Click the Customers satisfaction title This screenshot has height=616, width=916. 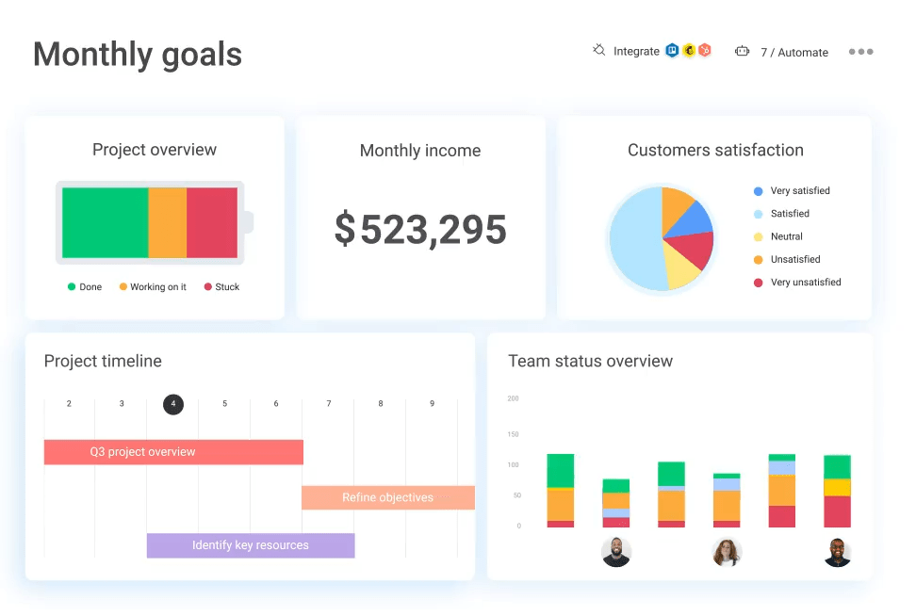click(x=715, y=150)
